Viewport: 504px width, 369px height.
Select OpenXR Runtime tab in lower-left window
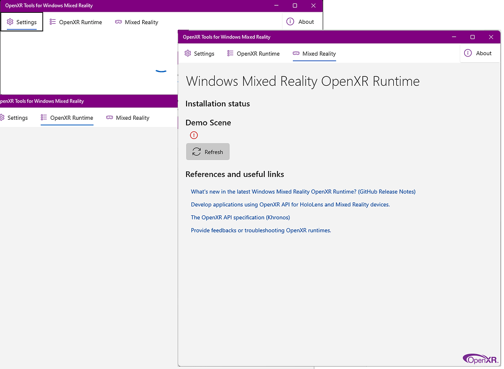[x=67, y=117]
